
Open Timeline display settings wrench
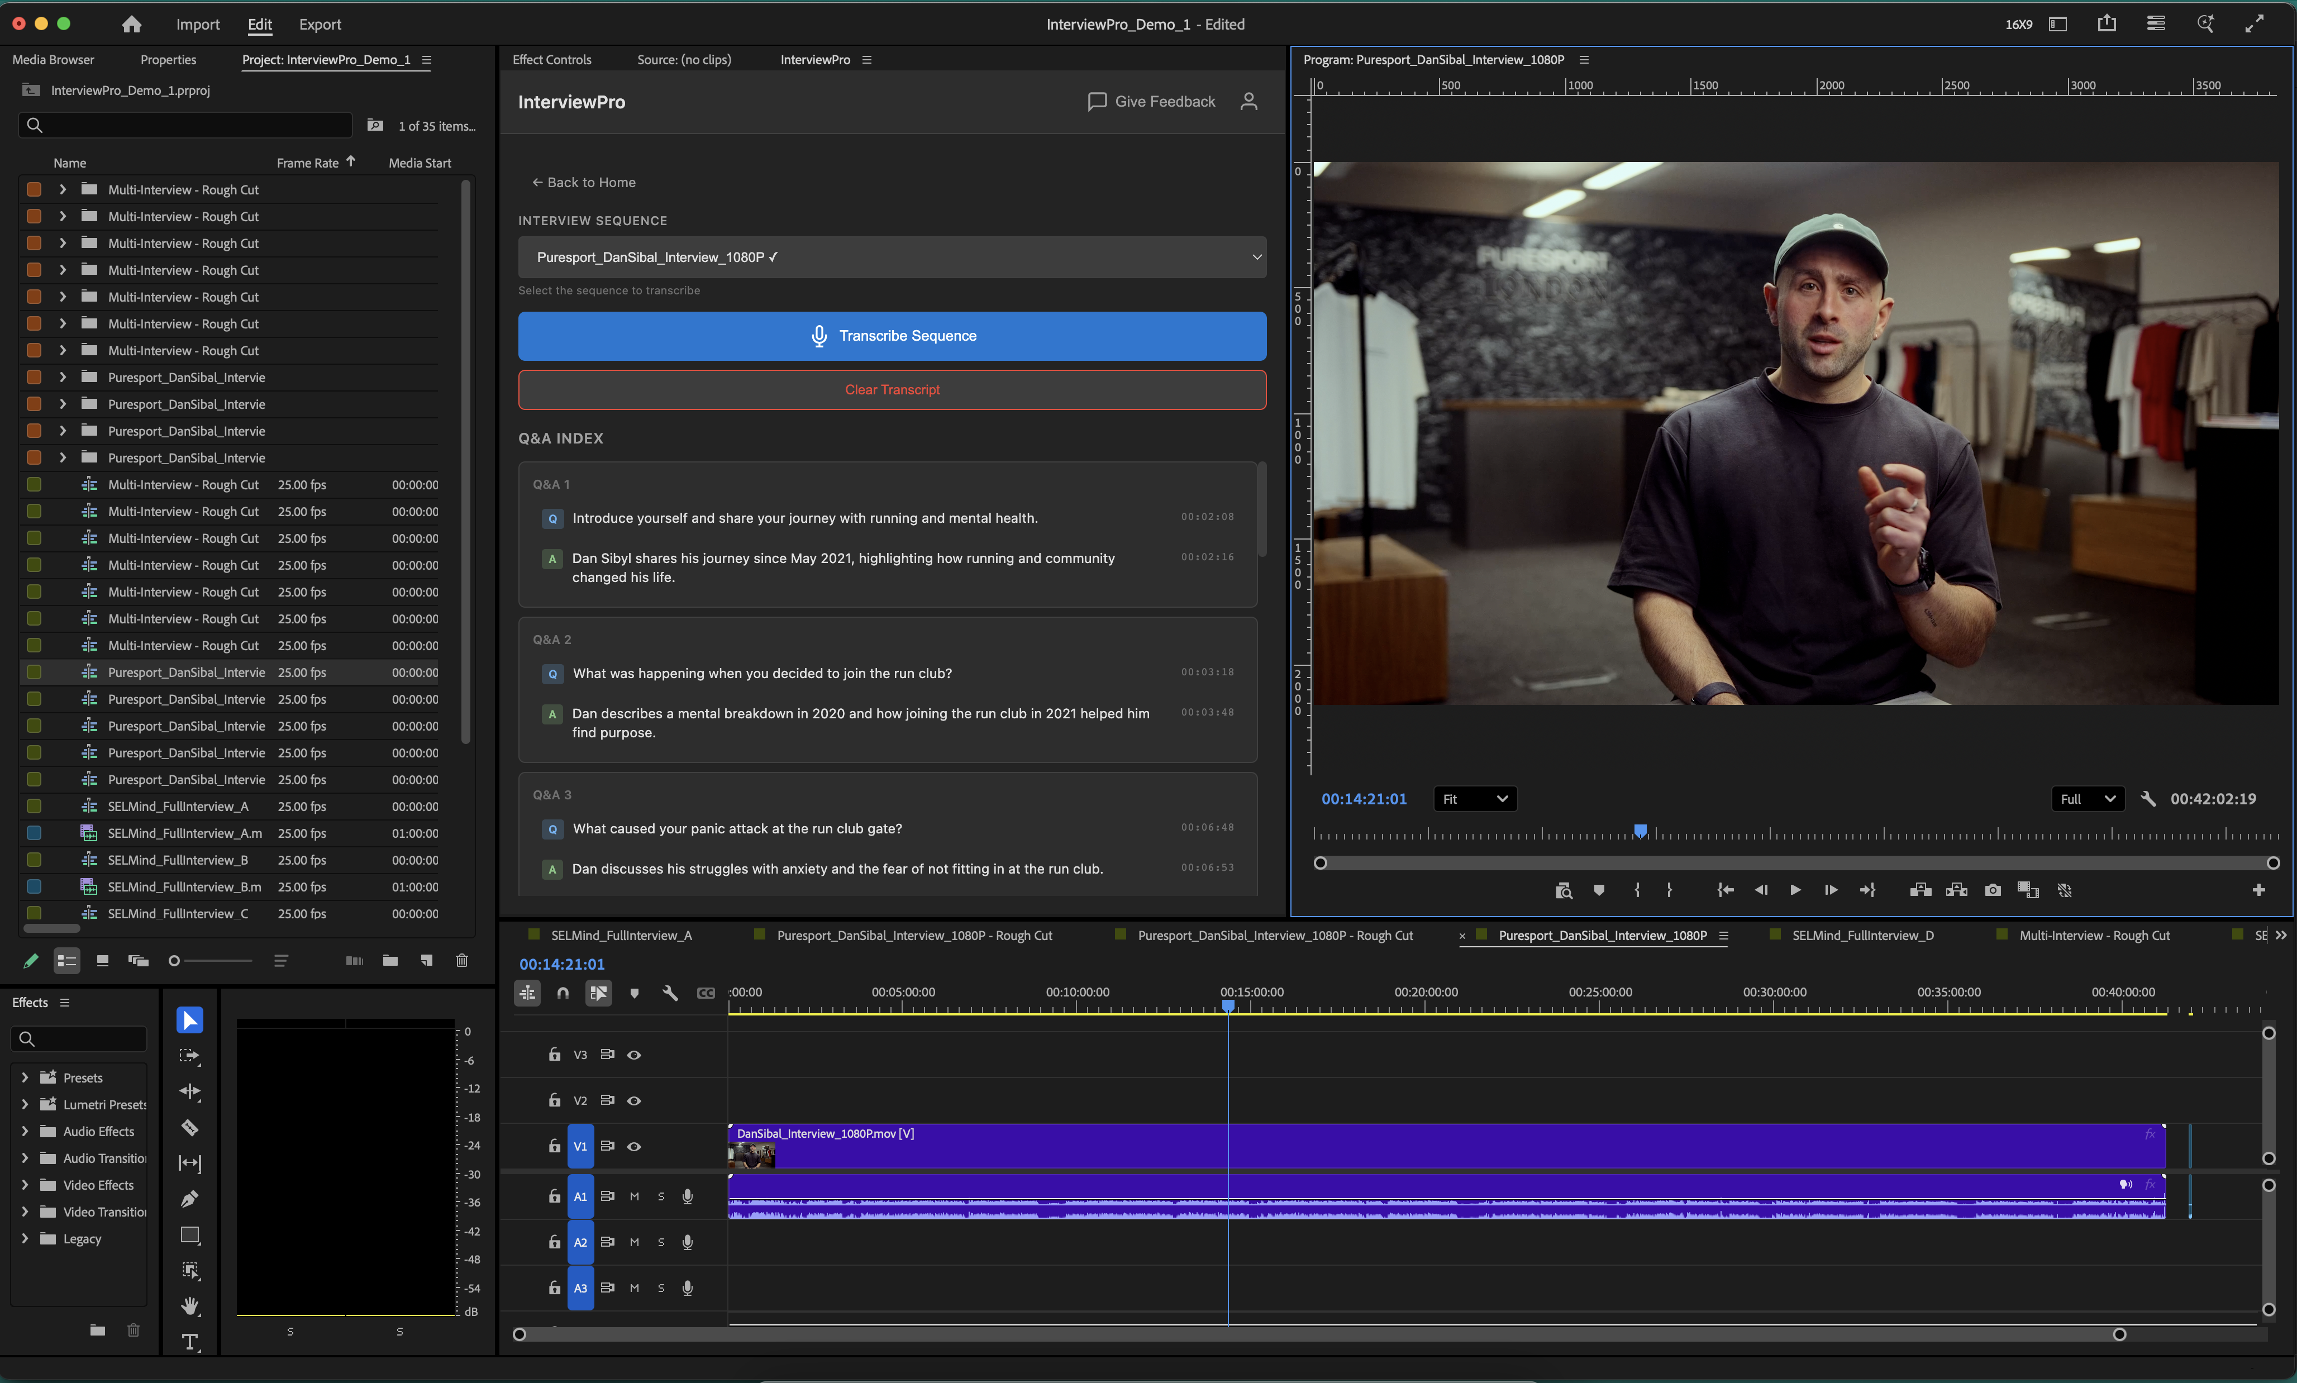[670, 994]
